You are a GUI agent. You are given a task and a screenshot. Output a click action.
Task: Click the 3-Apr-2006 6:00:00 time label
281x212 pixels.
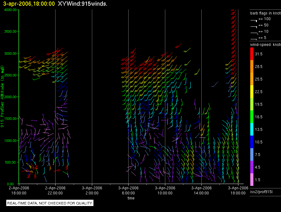coord(128,190)
